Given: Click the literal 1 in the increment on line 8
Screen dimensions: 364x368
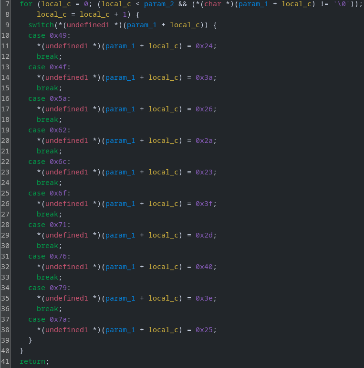Looking at the screenshot, I should coord(125,14).
